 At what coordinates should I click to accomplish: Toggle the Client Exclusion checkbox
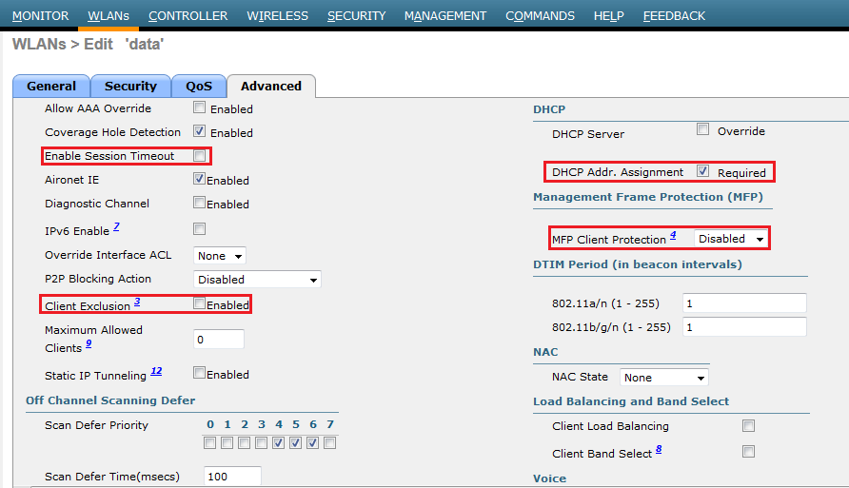click(x=200, y=304)
